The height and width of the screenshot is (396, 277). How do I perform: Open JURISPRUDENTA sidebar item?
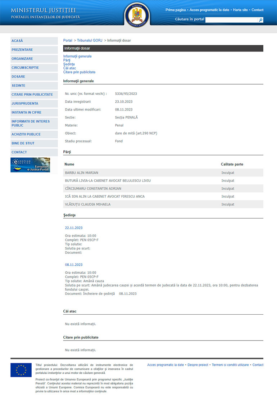click(34, 104)
